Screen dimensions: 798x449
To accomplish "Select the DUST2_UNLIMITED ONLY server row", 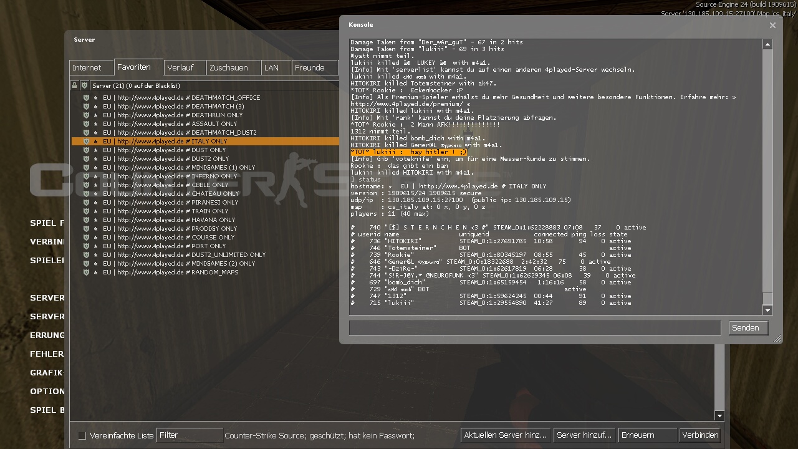I will [205, 255].
